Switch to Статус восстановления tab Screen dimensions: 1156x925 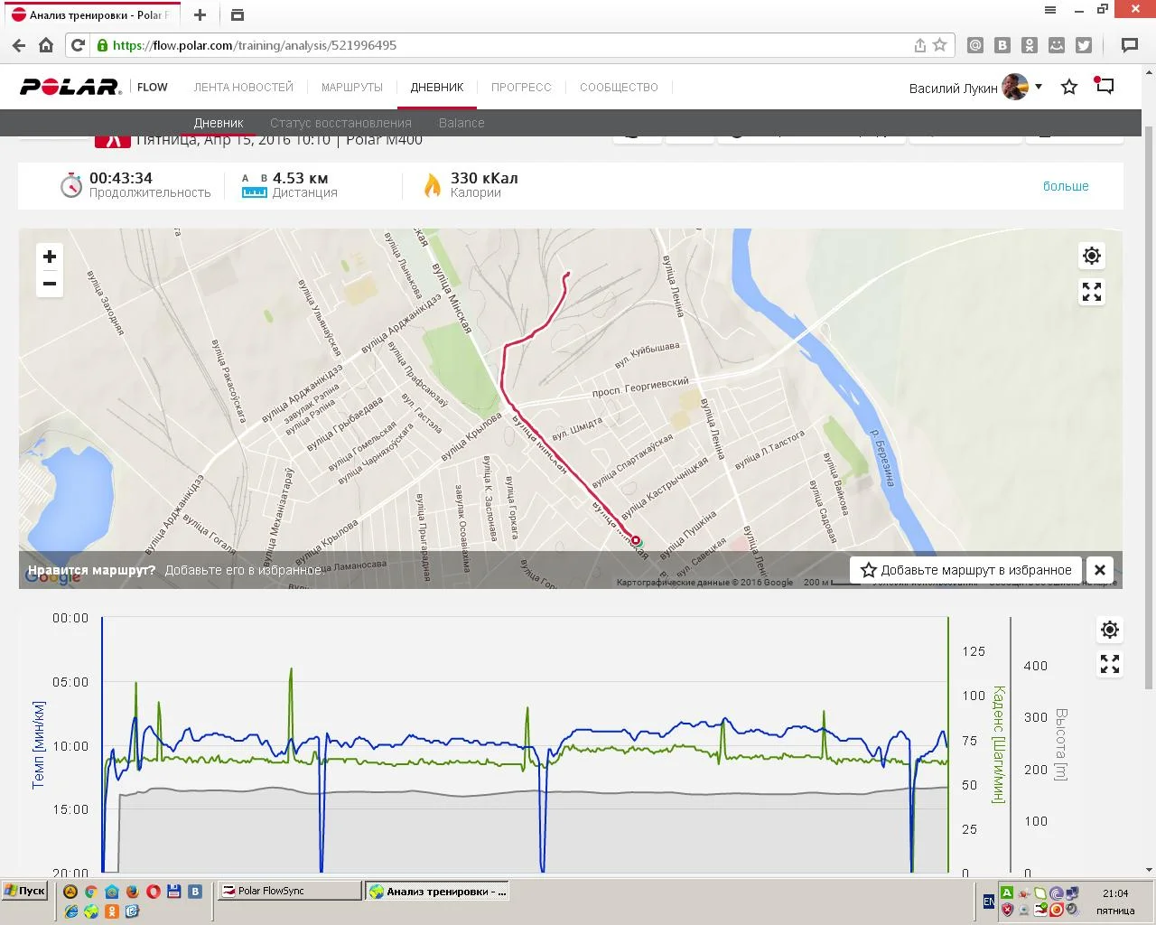(340, 123)
